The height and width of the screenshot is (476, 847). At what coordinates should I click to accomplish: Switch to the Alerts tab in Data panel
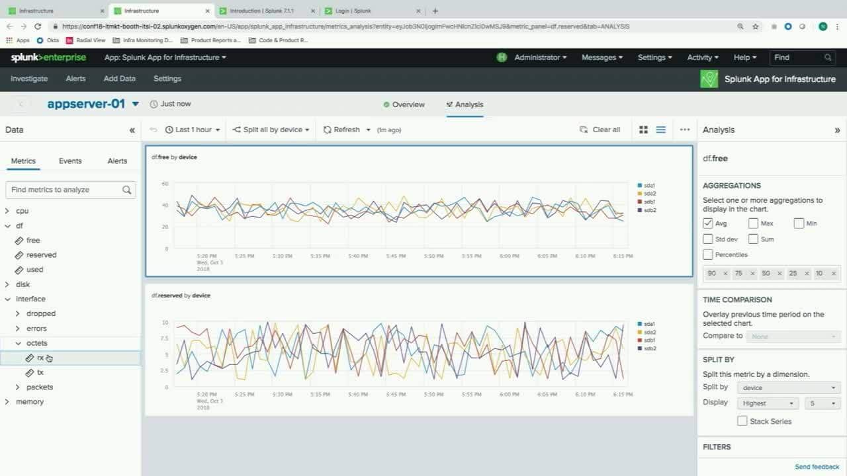click(117, 161)
